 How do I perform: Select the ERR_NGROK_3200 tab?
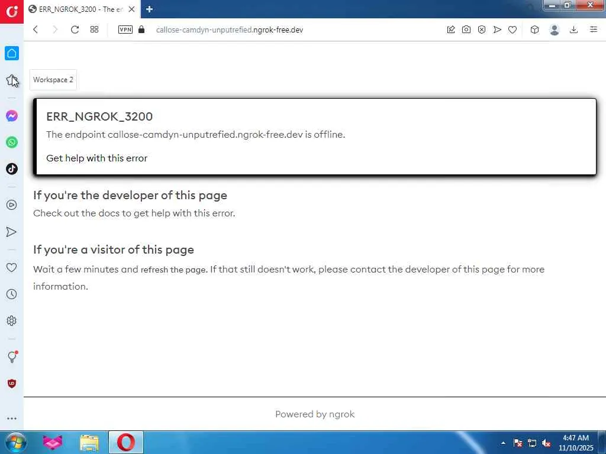81,9
